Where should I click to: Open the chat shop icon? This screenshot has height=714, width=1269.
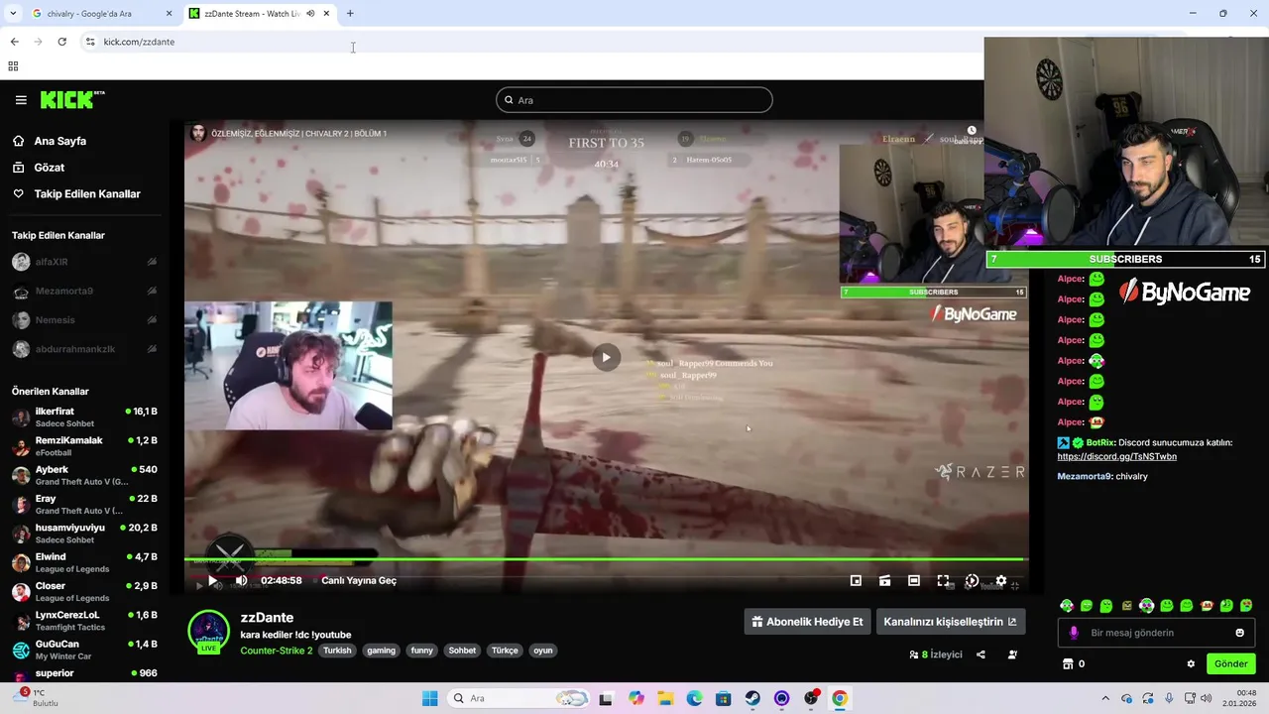(1068, 664)
